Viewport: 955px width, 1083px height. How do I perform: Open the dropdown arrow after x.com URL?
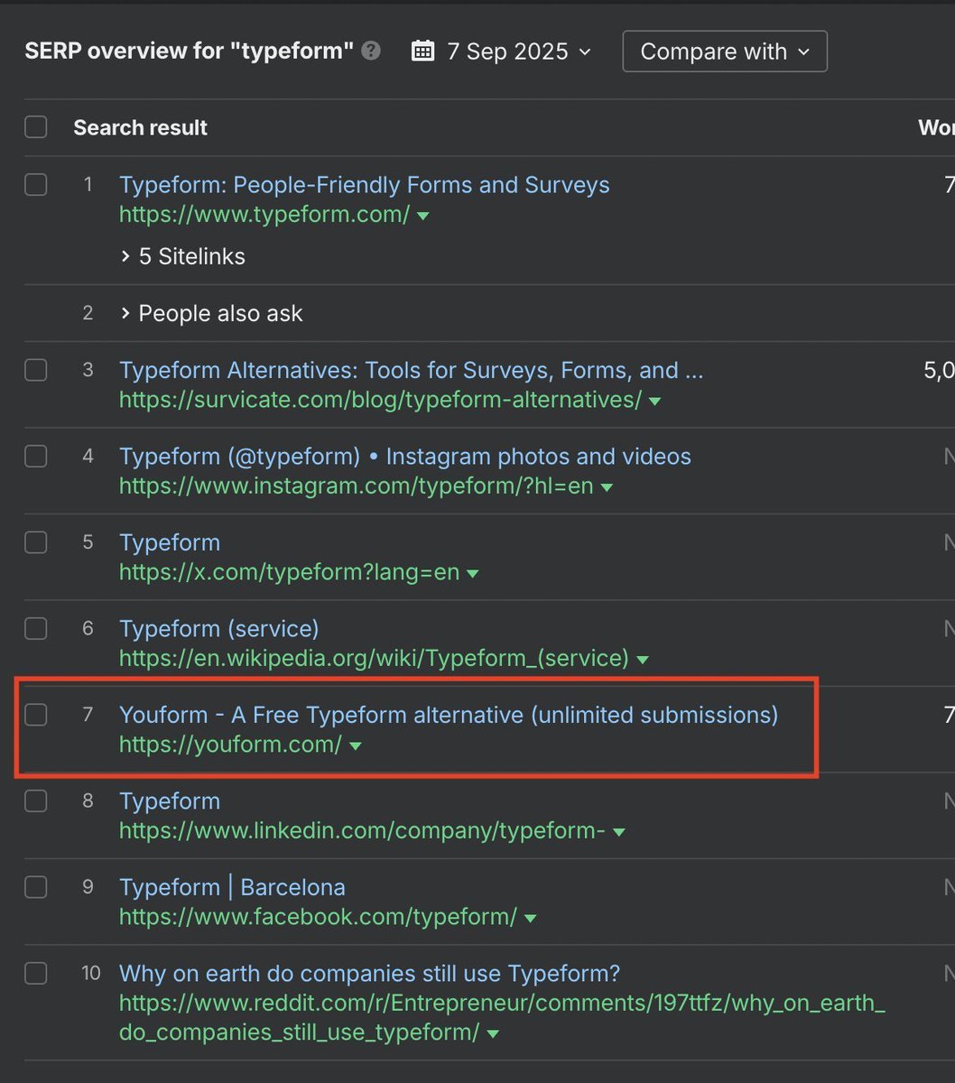click(x=472, y=574)
